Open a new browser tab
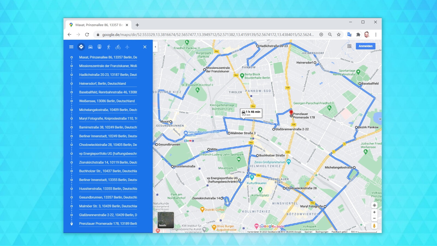437x246 pixels. 137,25
